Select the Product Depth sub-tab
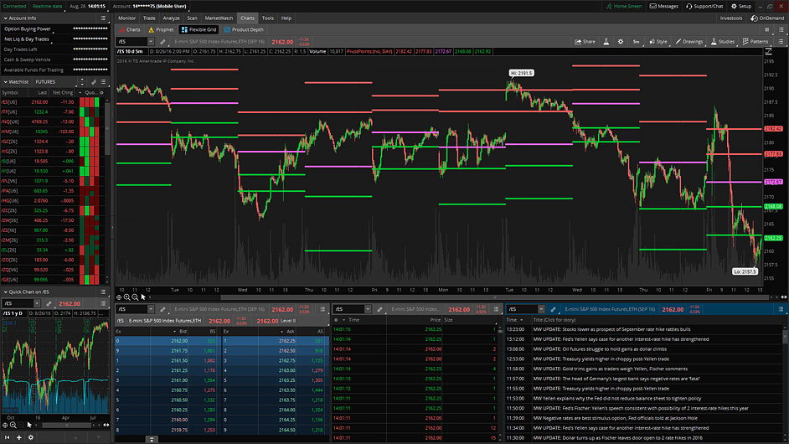The width and height of the screenshot is (789, 444). [x=244, y=29]
